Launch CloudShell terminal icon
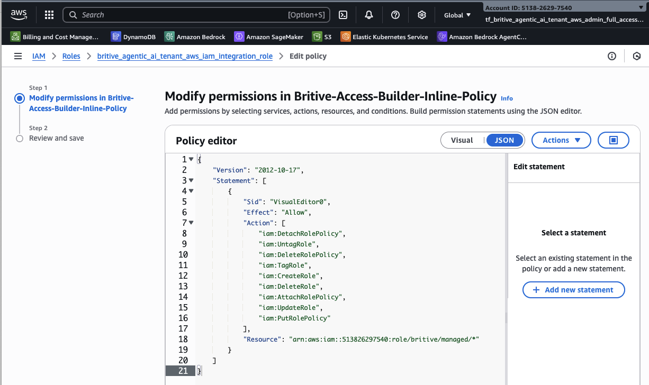The image size is (649, 385). [x=343, y=15]
